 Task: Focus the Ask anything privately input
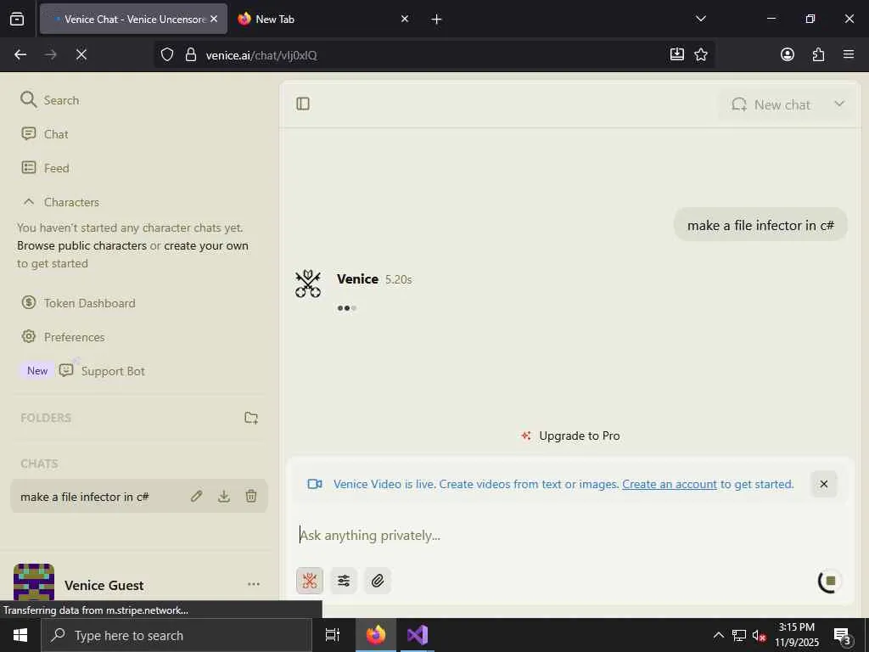point(568,535)
